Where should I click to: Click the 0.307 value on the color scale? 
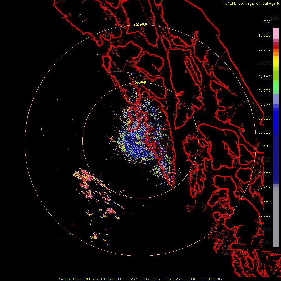tap(264, 215)
